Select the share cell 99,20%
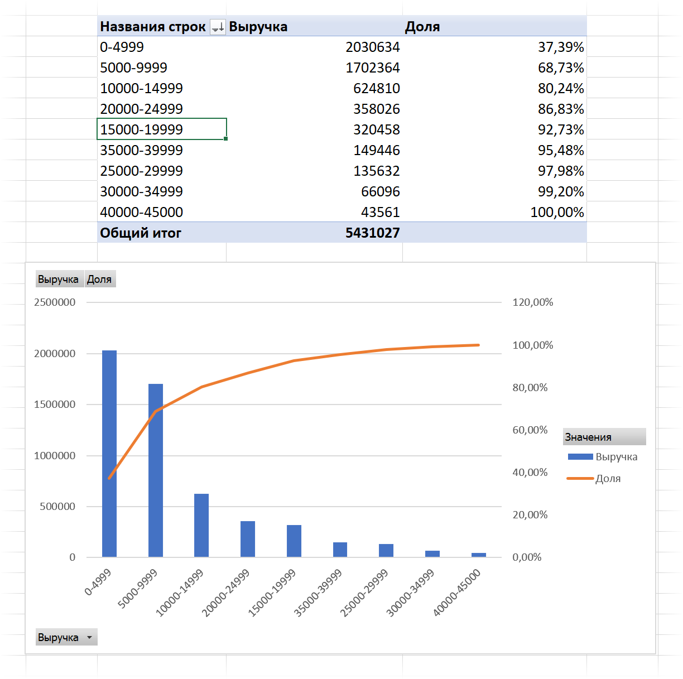The height and width of the screenshot is (679, 683). coord(494,192)
